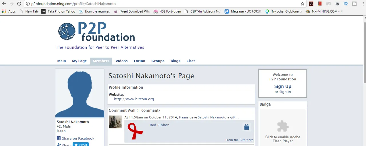Open the Try other Globfone bookmark
The image size is (366, 146).
pyautogui.click(x=283, y=11)
